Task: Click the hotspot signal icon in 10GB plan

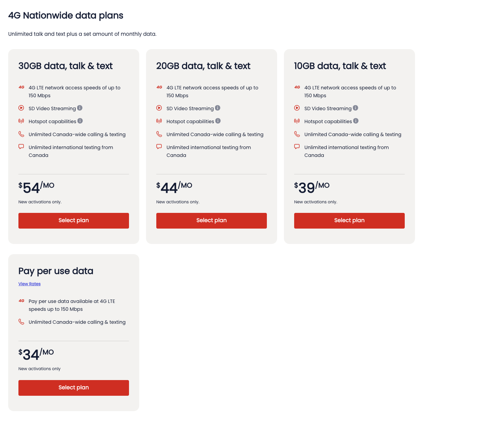Action: coord(297,121)
